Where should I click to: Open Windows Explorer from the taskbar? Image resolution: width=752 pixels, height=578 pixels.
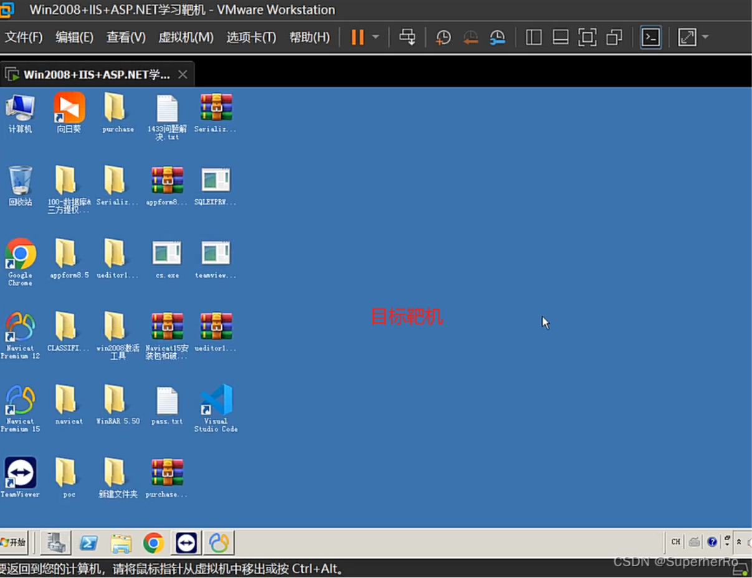click(121, 542)
